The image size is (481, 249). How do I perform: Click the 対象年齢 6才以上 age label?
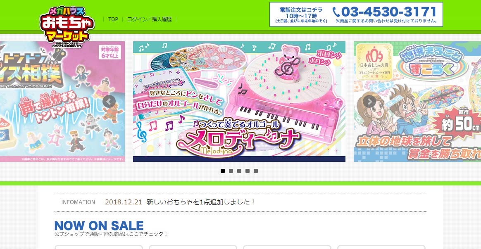tap(110, 52)
